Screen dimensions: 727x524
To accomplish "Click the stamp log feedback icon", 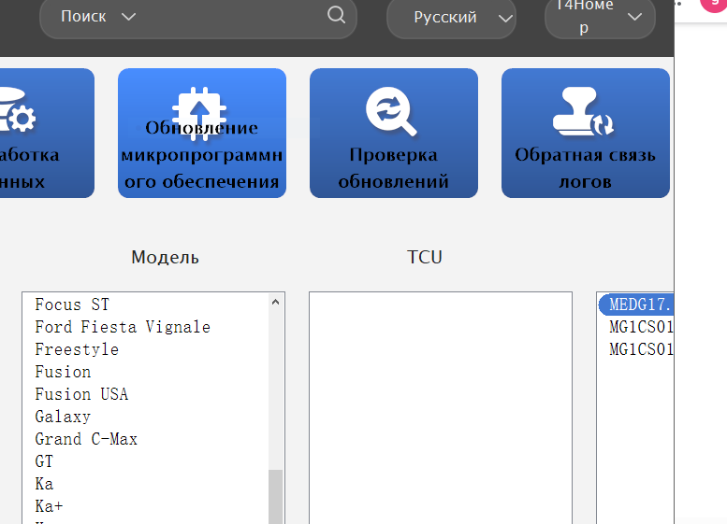I will click(583, 111).
